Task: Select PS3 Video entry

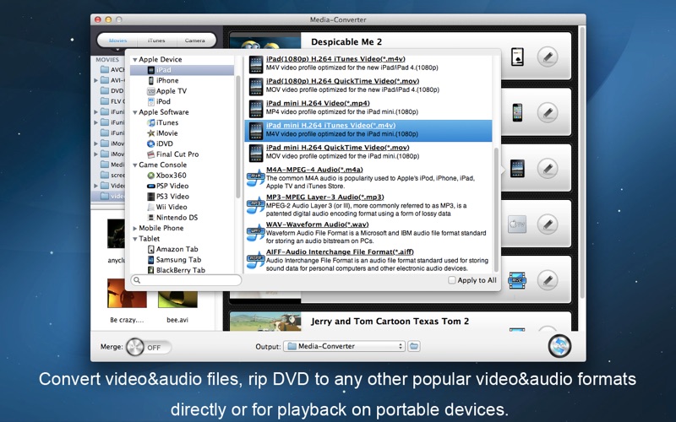Action: coord(168,197)
